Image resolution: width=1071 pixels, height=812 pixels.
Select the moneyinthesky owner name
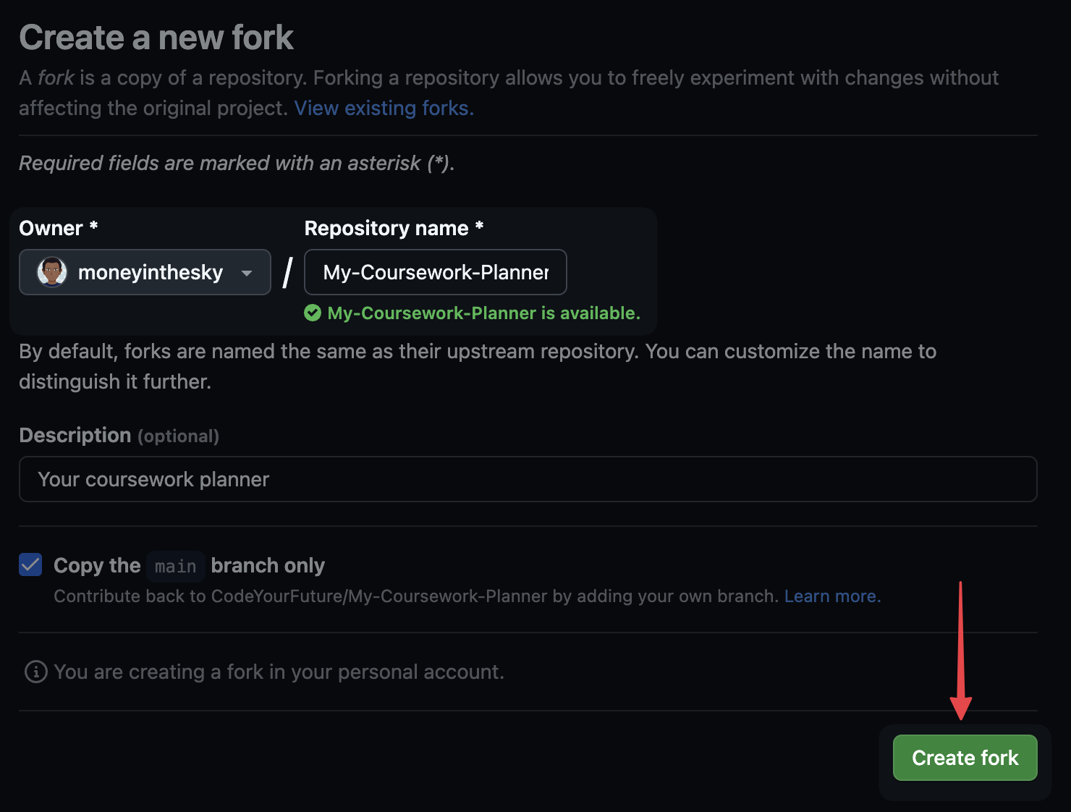tap(151, 272)
